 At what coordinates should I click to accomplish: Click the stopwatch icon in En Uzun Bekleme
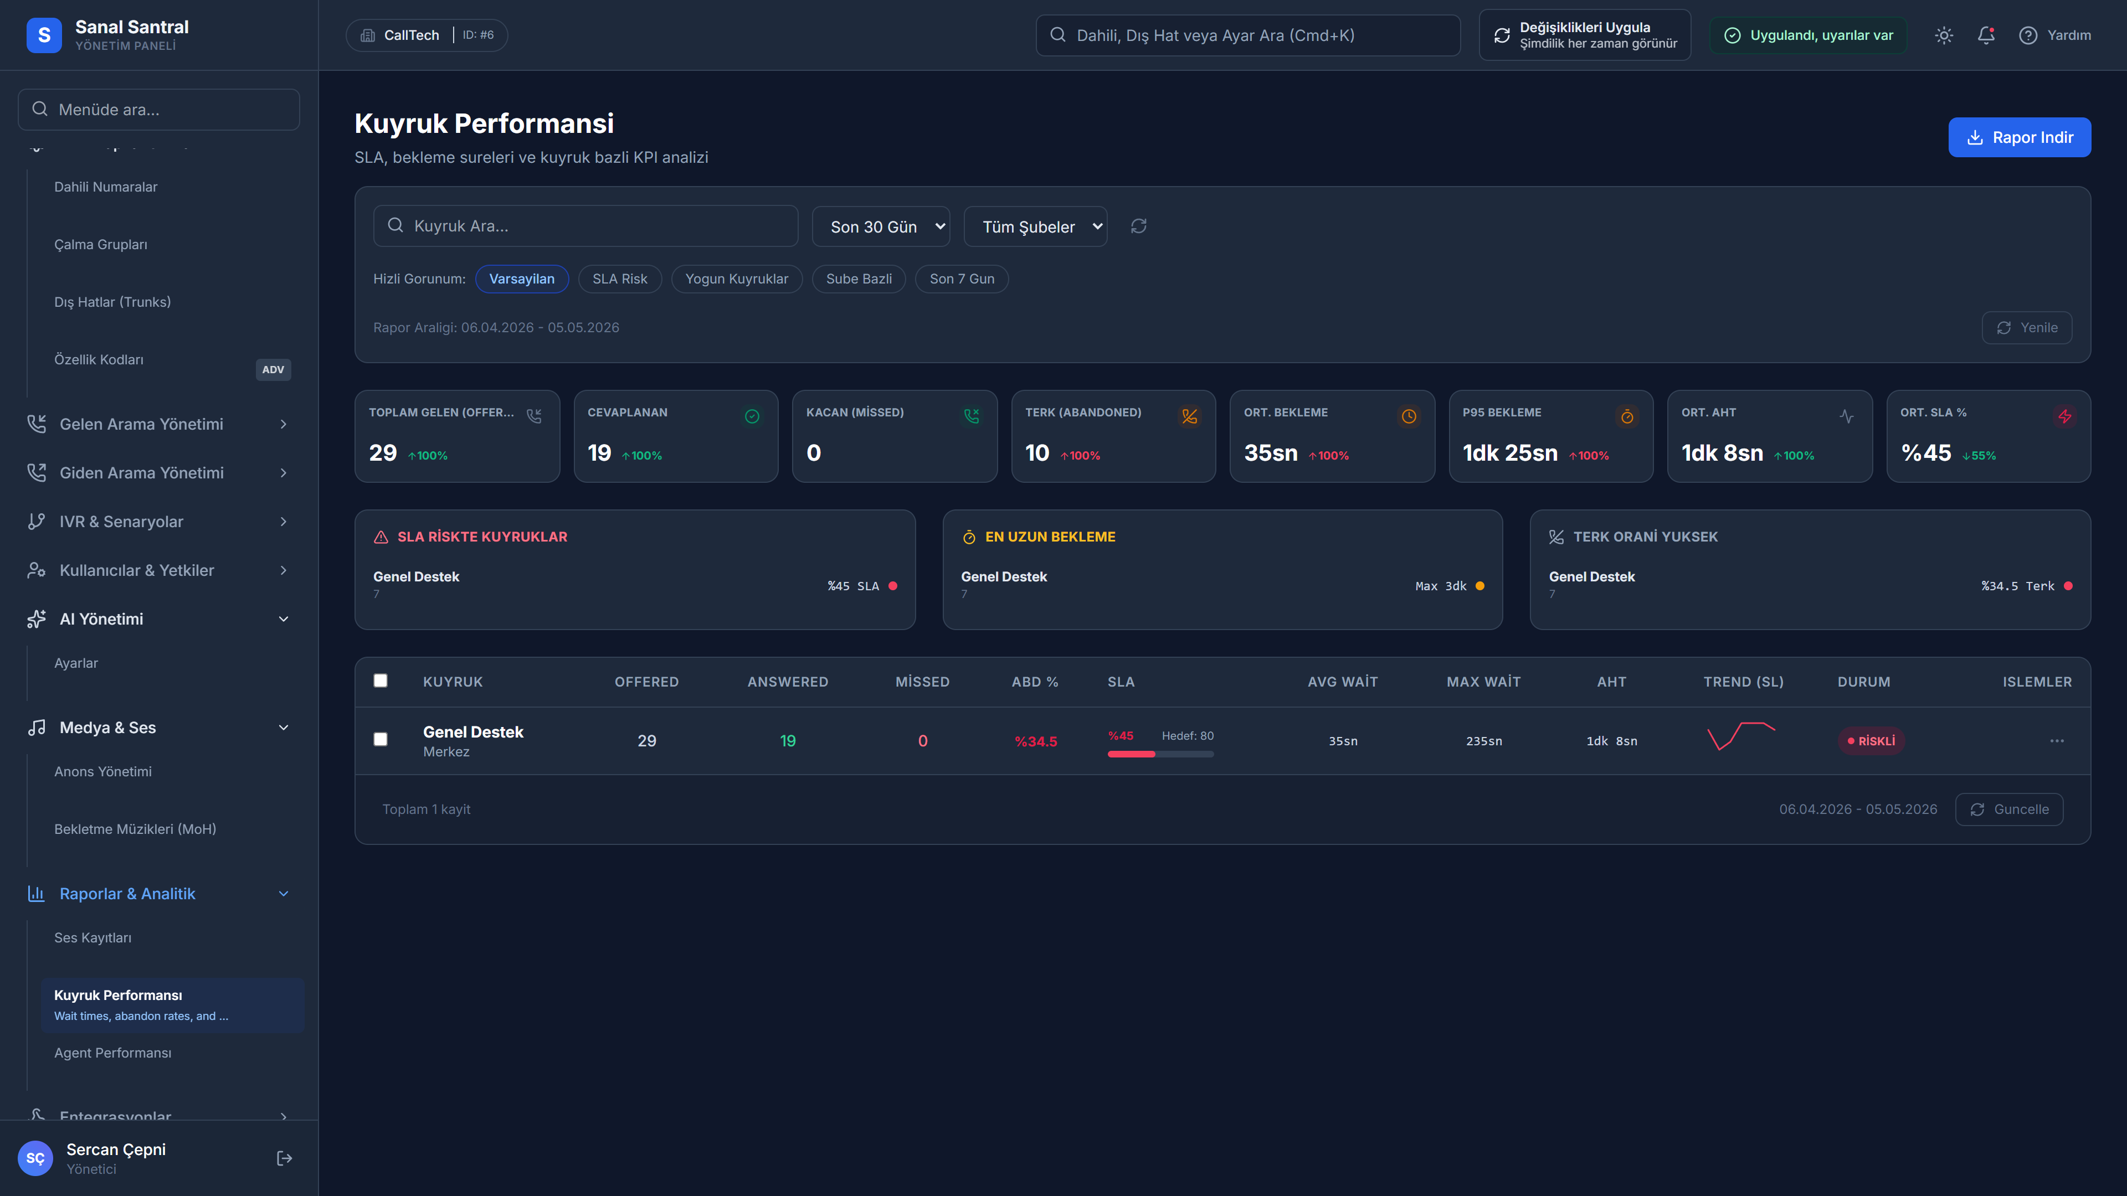click(969, 537)
